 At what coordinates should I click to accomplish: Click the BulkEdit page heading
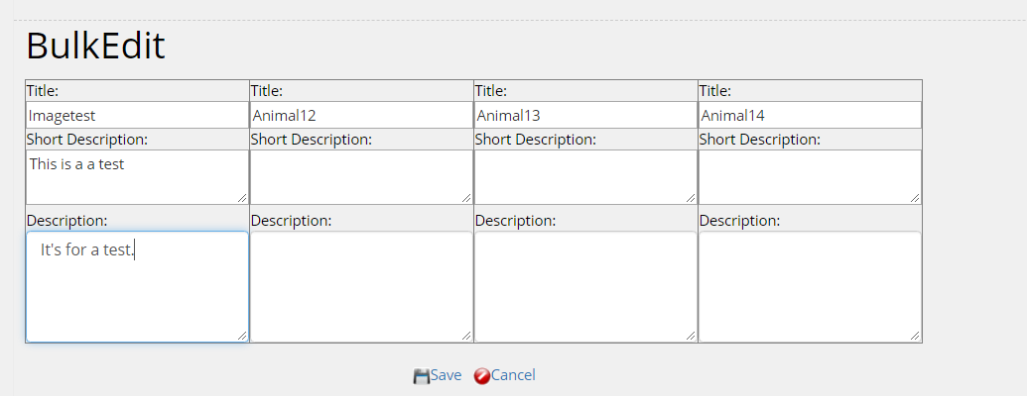coord(95,47)
